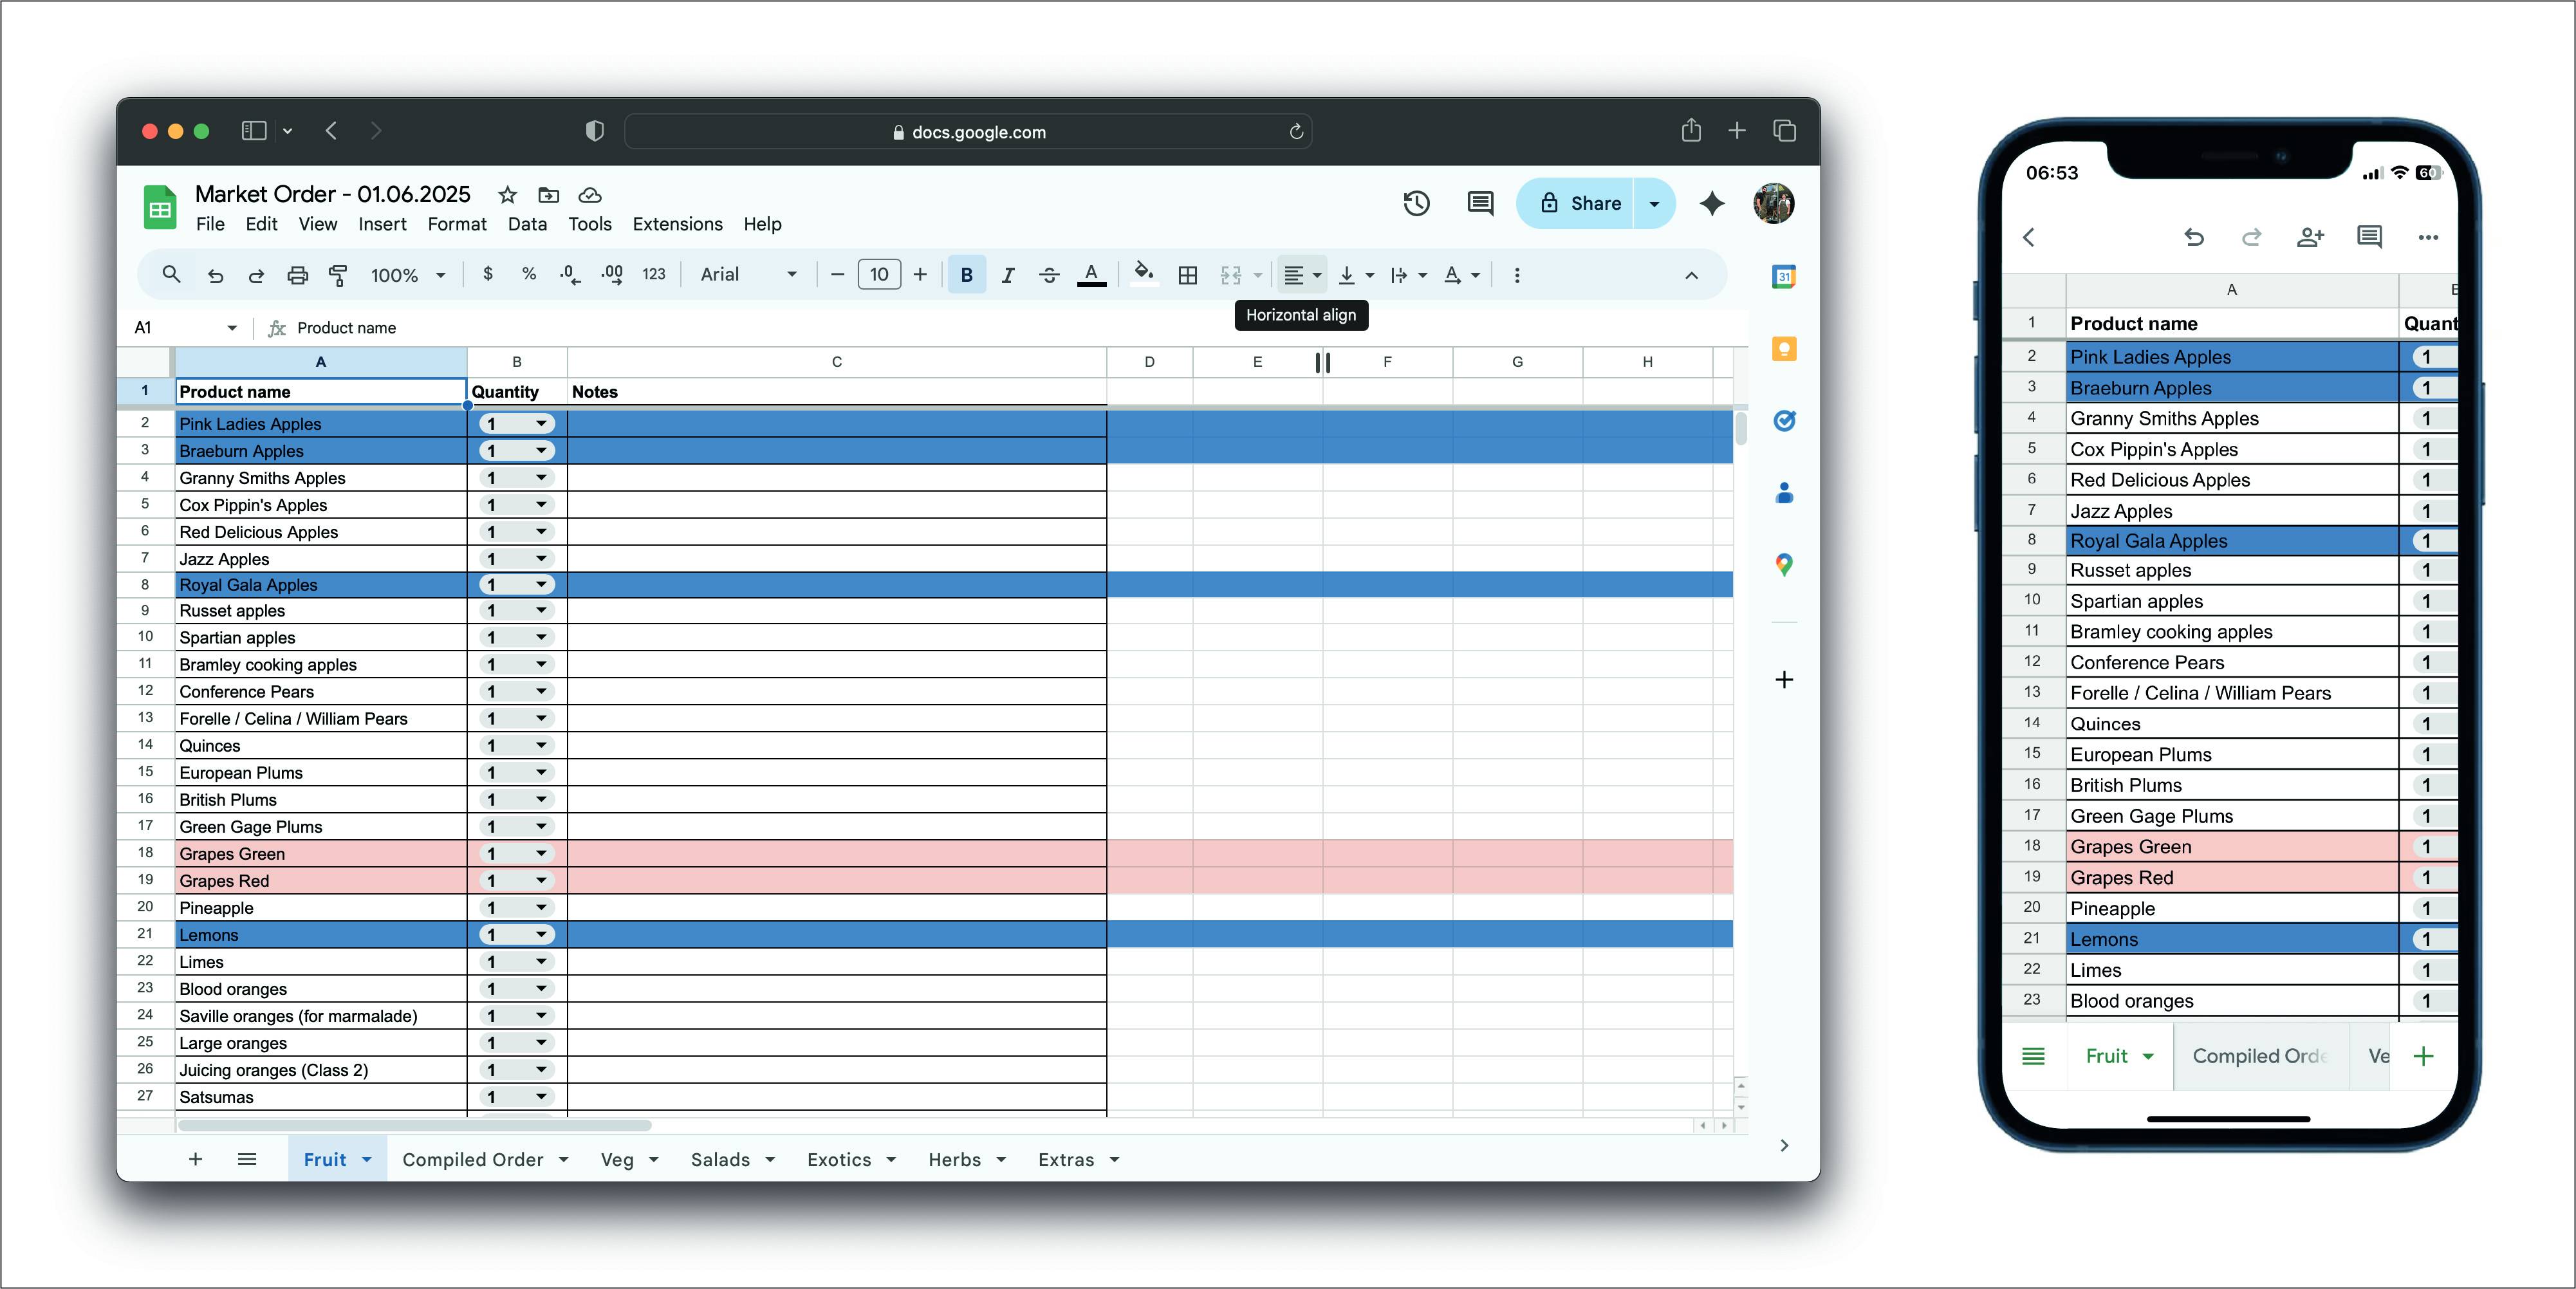The image size is (2576, 1289).
Task: Star the Market Order document
Action: click(508, 195)
